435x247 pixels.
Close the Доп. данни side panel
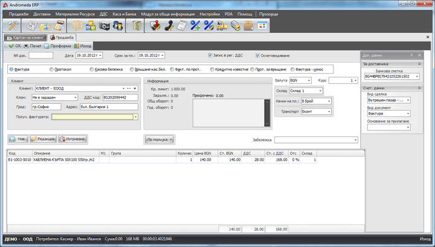[419, 55]
